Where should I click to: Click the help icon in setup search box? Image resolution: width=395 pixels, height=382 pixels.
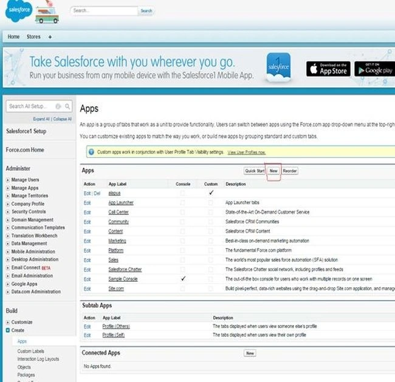pos(58,106)
